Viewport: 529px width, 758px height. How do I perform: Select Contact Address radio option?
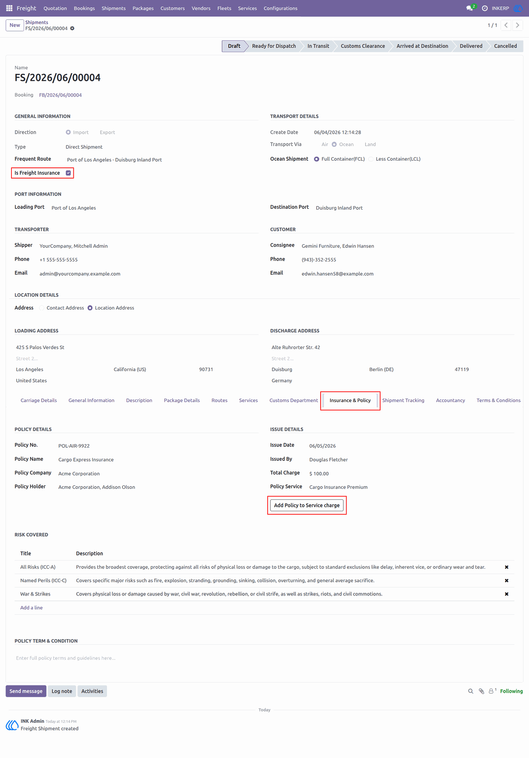coord(42,308)
